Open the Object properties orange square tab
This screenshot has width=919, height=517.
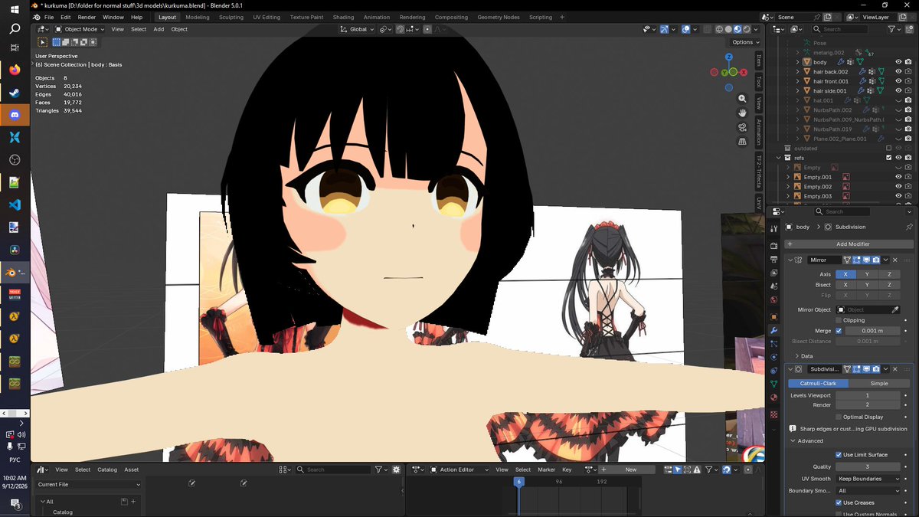[x=773, y=316]
